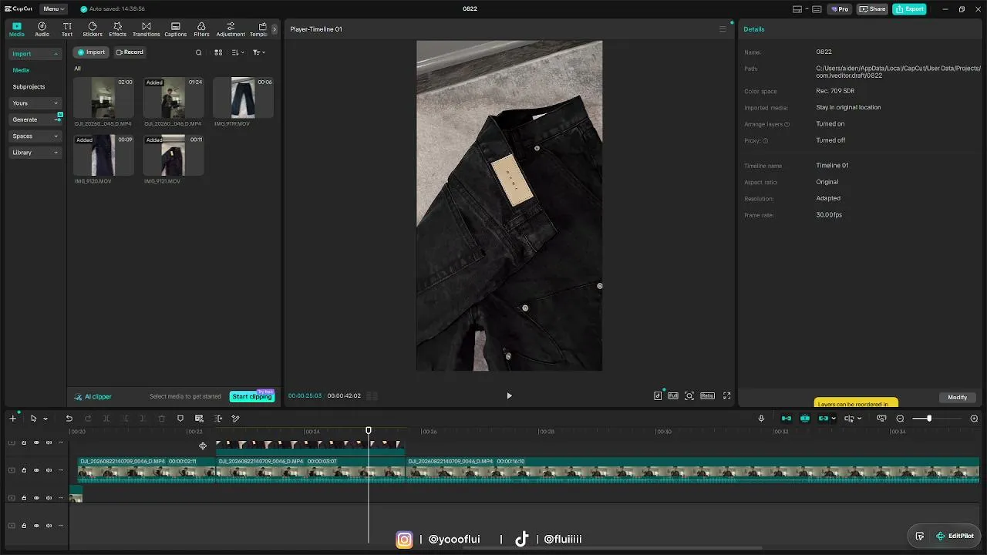
Task: Click the Modify button in Details
Action: tap(958, 397)
